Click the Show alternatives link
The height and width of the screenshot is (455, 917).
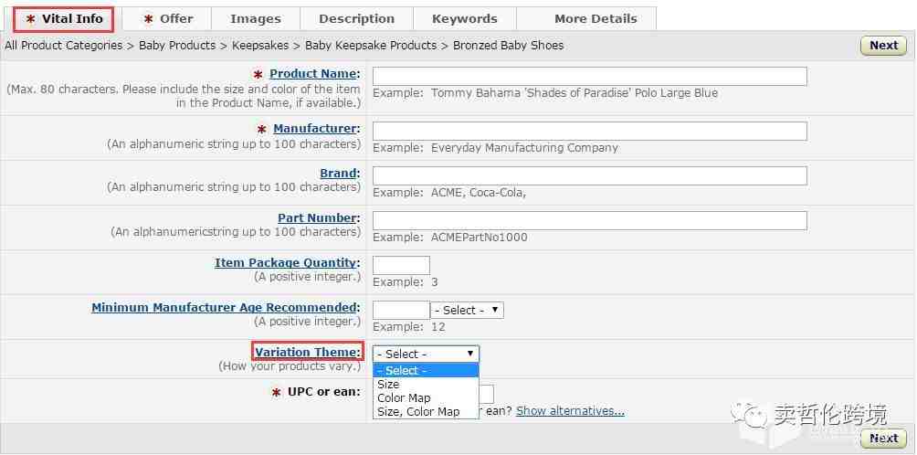coord(570,411)
